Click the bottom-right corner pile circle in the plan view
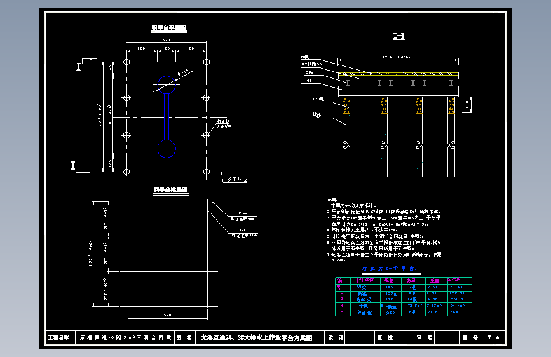Screen dimensions: 551x357 click(x=207, y=172)
